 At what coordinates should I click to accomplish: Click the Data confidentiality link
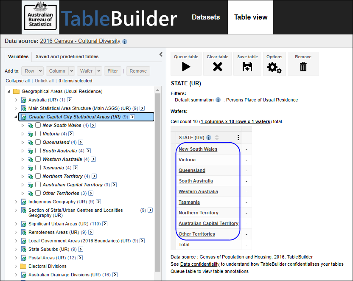200,264
